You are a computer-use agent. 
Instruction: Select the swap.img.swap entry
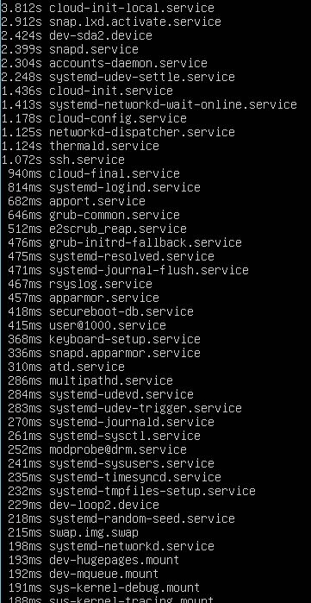pyautogui.click(x=73, y=533)
